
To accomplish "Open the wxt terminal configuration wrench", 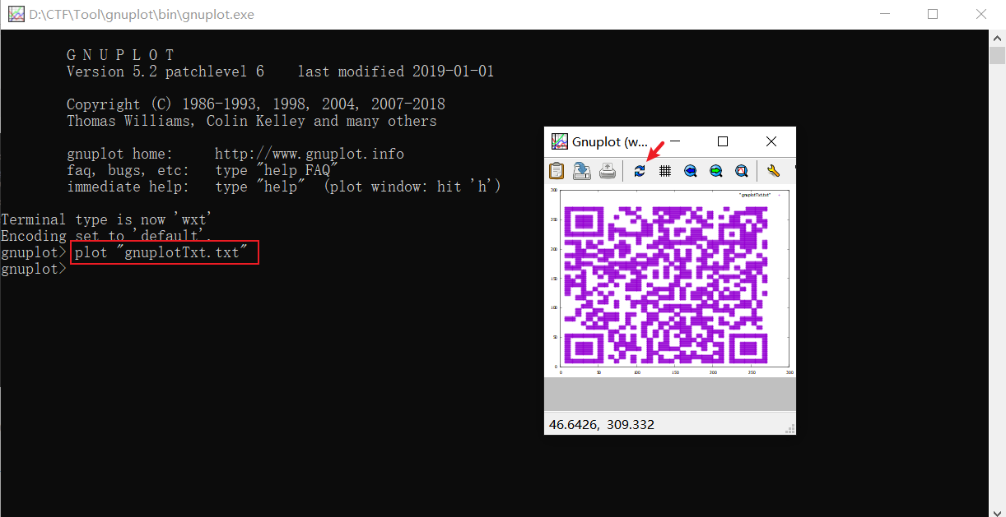I will (773, 170).
